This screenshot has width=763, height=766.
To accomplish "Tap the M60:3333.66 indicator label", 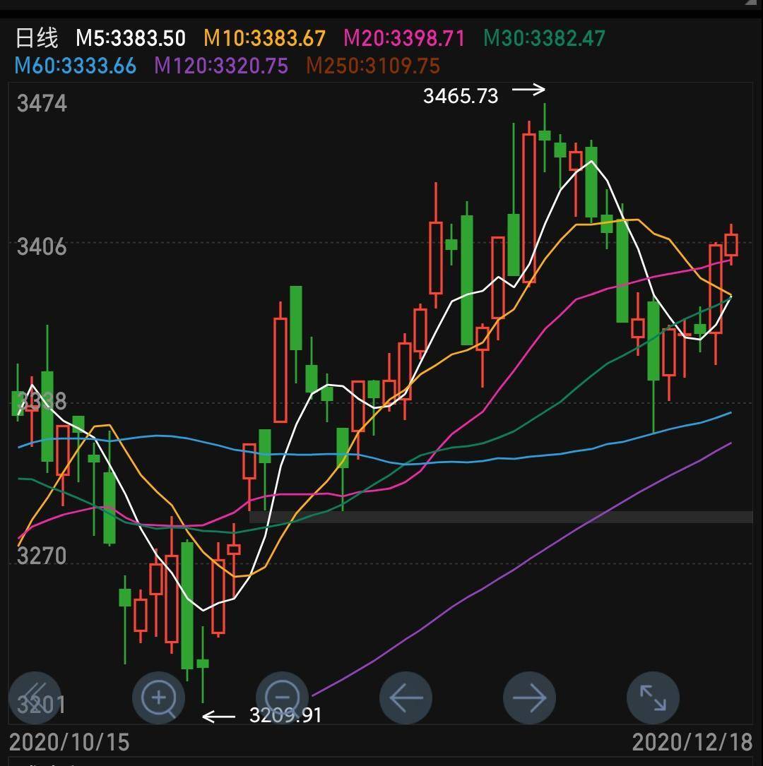I will point(76,66).
